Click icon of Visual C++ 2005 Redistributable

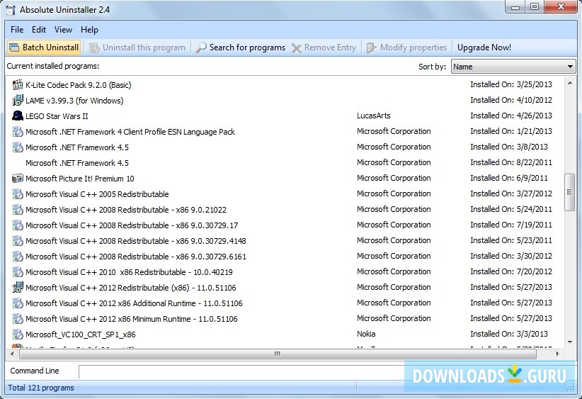pyautogui.click(x=18, y=194)
